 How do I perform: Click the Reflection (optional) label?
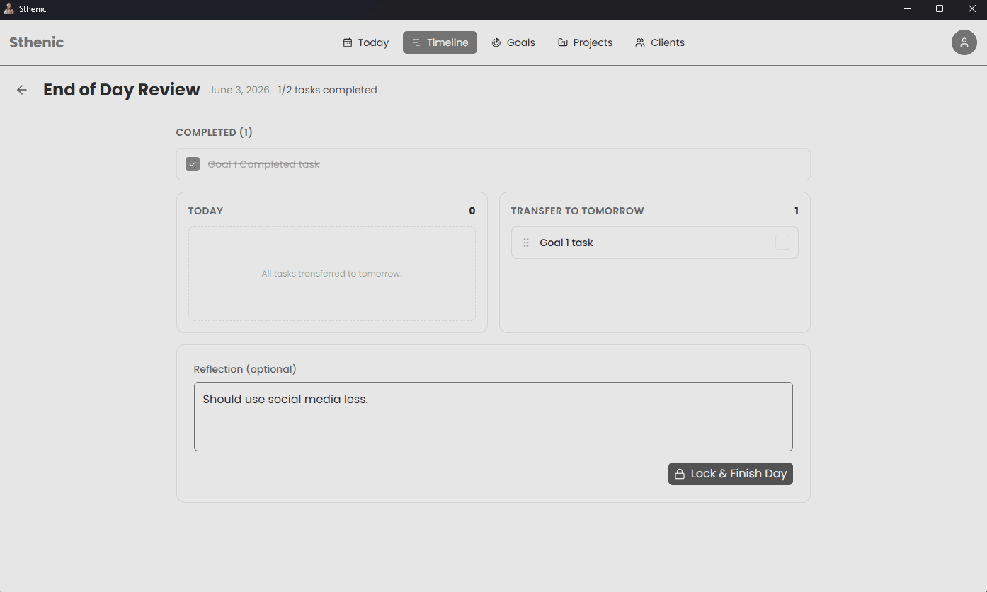pyautogui.click(x=245, y=369)
